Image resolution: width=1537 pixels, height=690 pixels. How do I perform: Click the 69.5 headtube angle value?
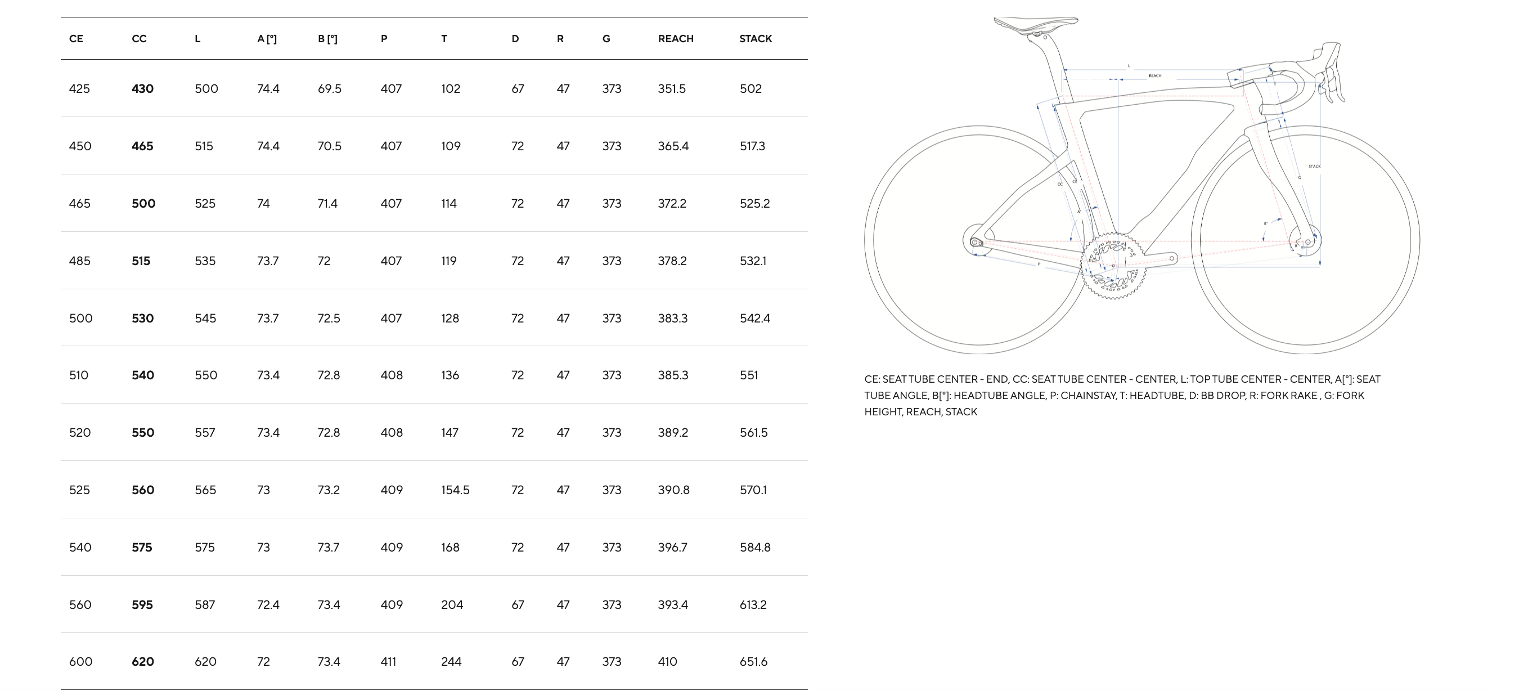329,89
